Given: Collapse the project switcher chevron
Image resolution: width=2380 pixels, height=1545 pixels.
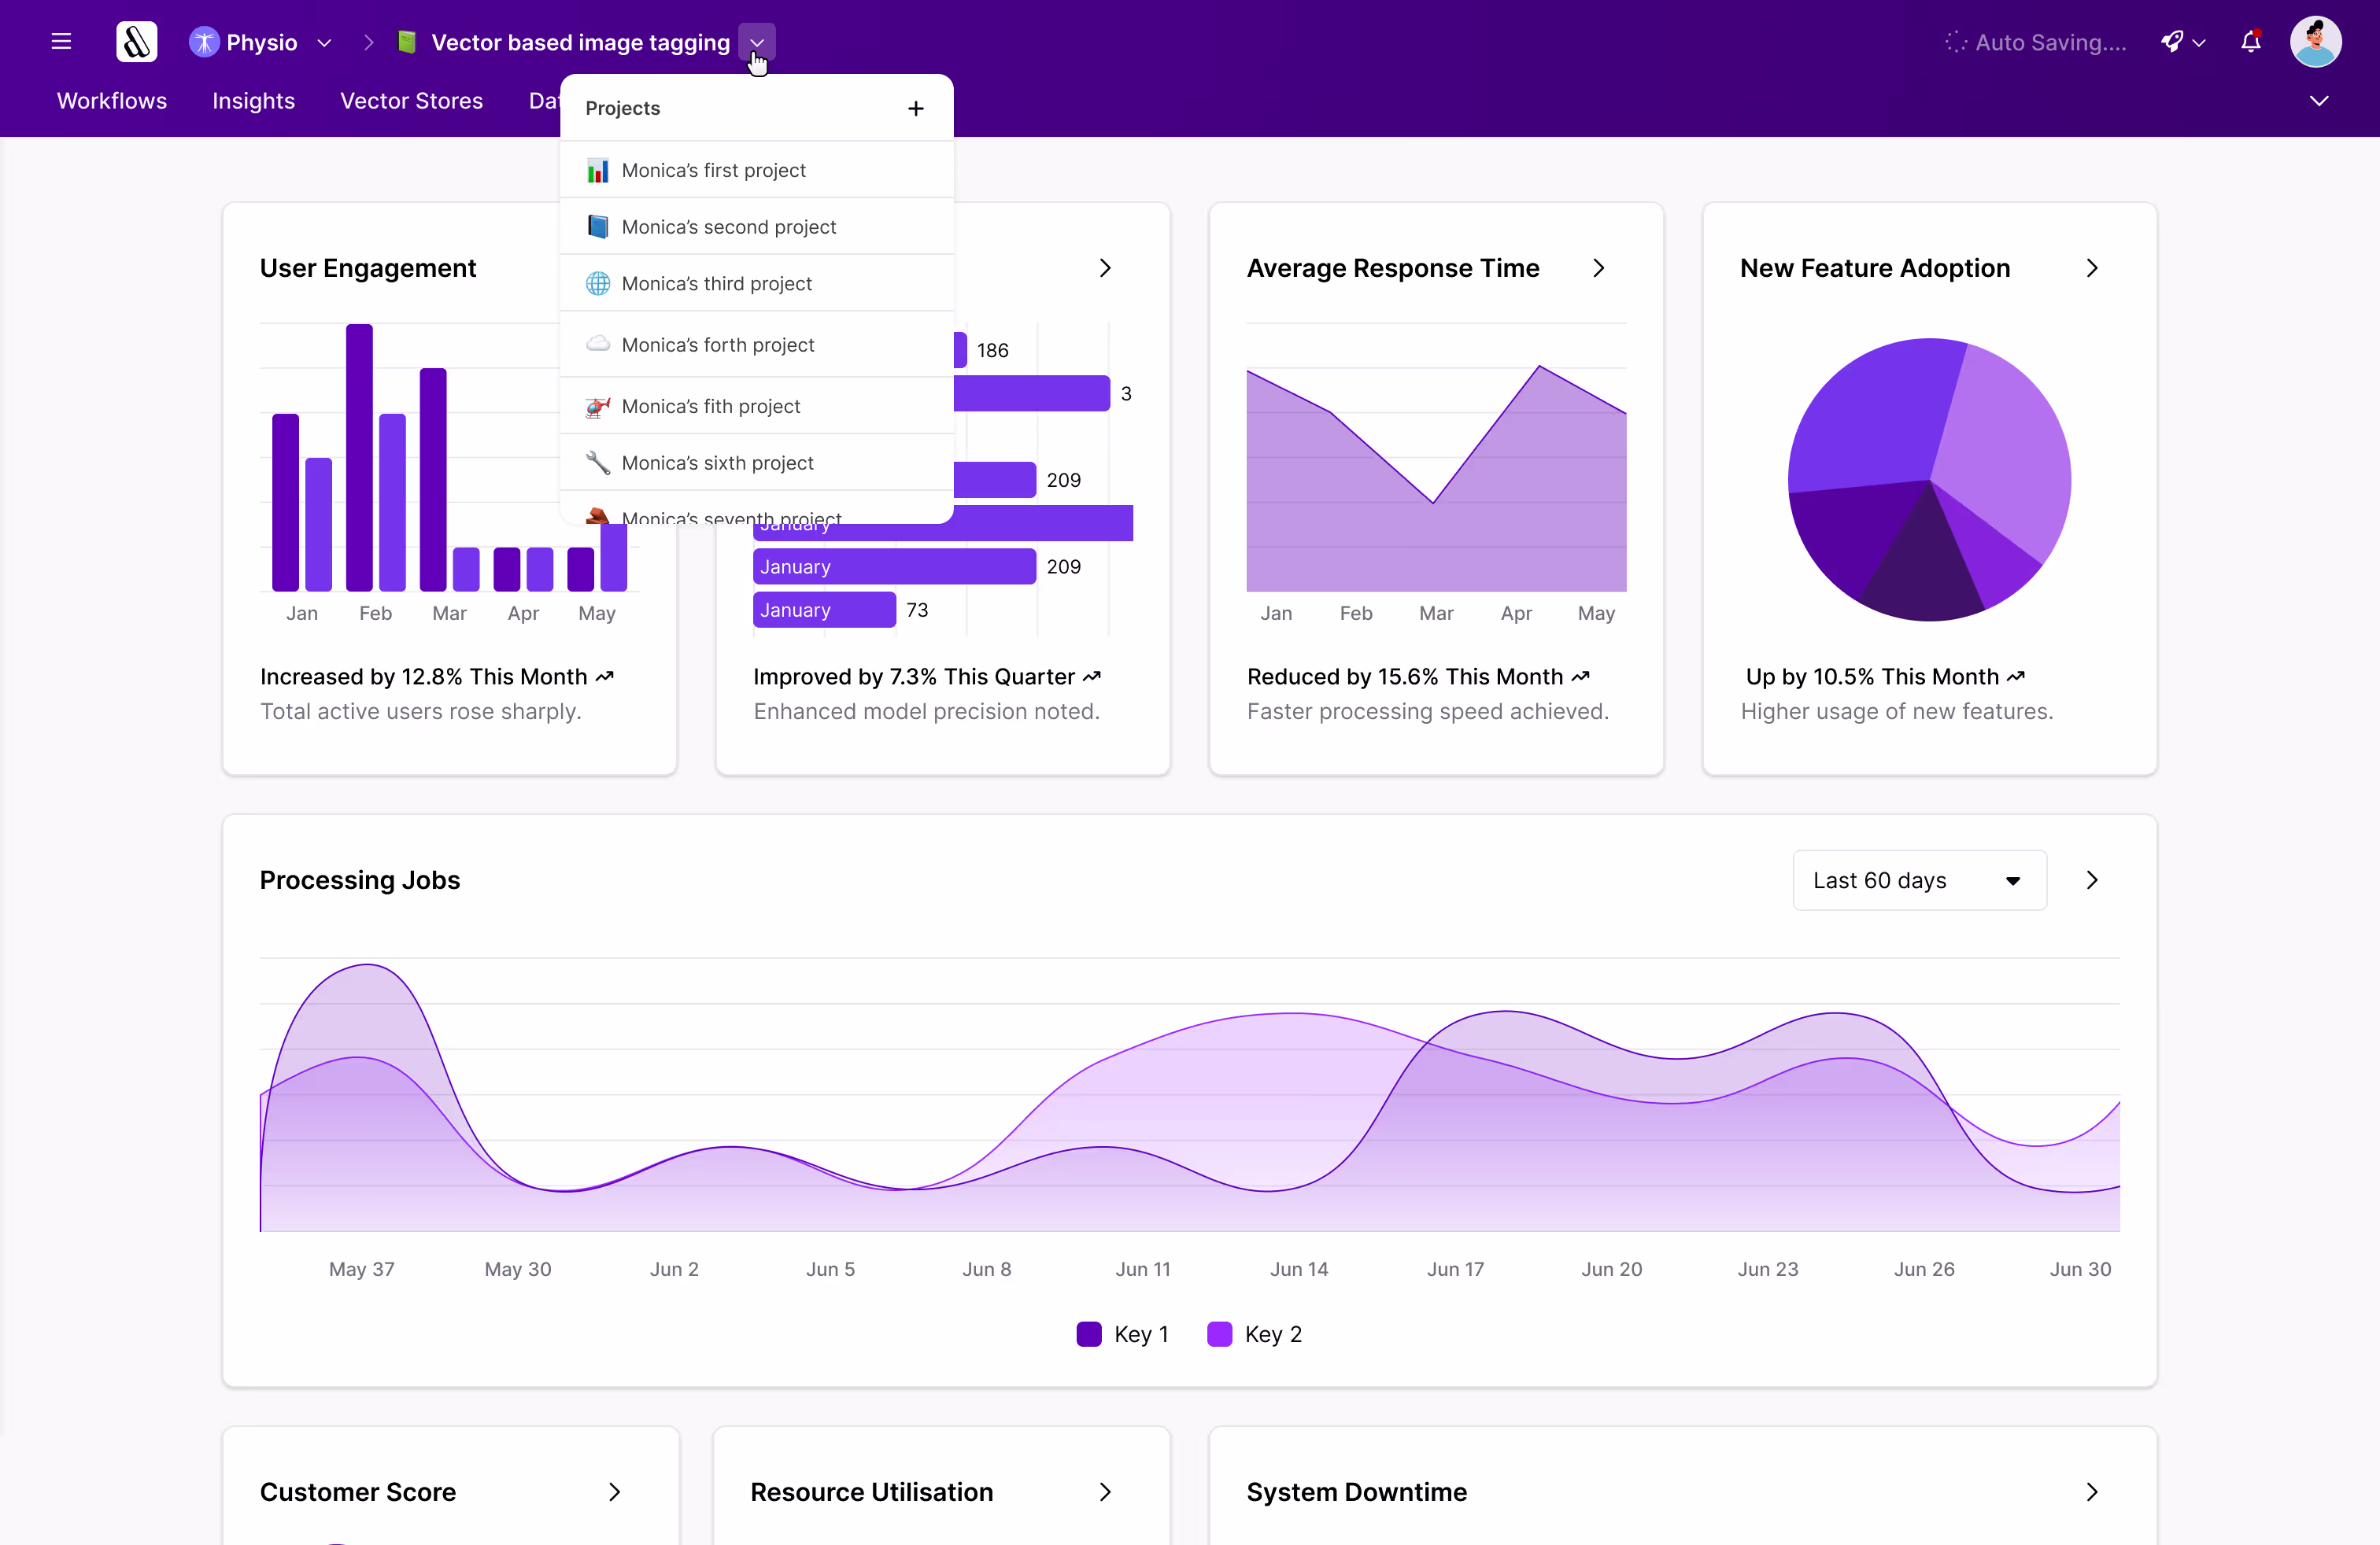Looking at the screenshot, I should click(x=757, y=43).
